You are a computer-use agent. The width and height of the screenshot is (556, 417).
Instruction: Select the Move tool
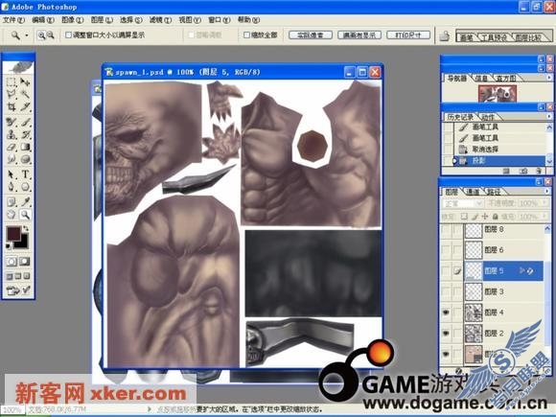click(x=25, y=82)
